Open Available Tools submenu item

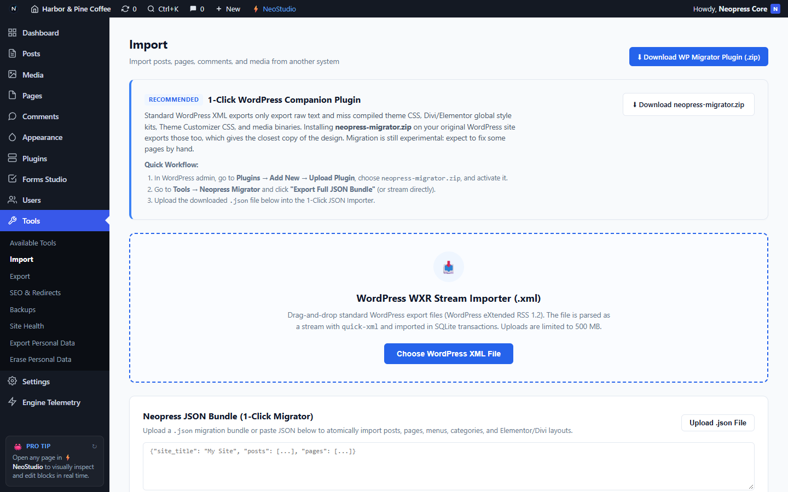tap(33, 243)
